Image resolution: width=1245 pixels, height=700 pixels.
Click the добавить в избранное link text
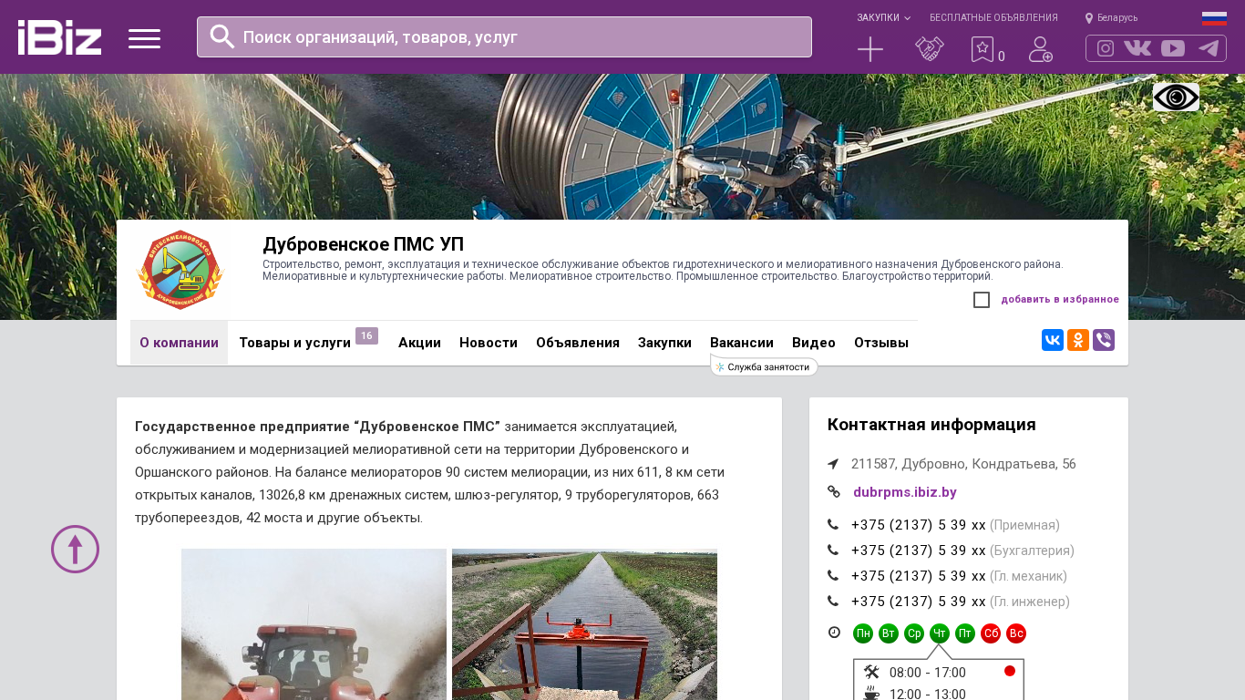(x=1060, y=299)
